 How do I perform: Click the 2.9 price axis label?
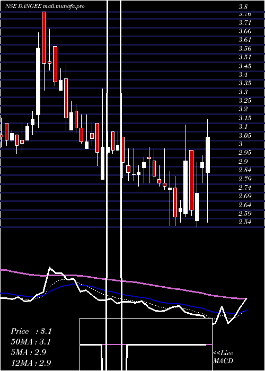243,161
